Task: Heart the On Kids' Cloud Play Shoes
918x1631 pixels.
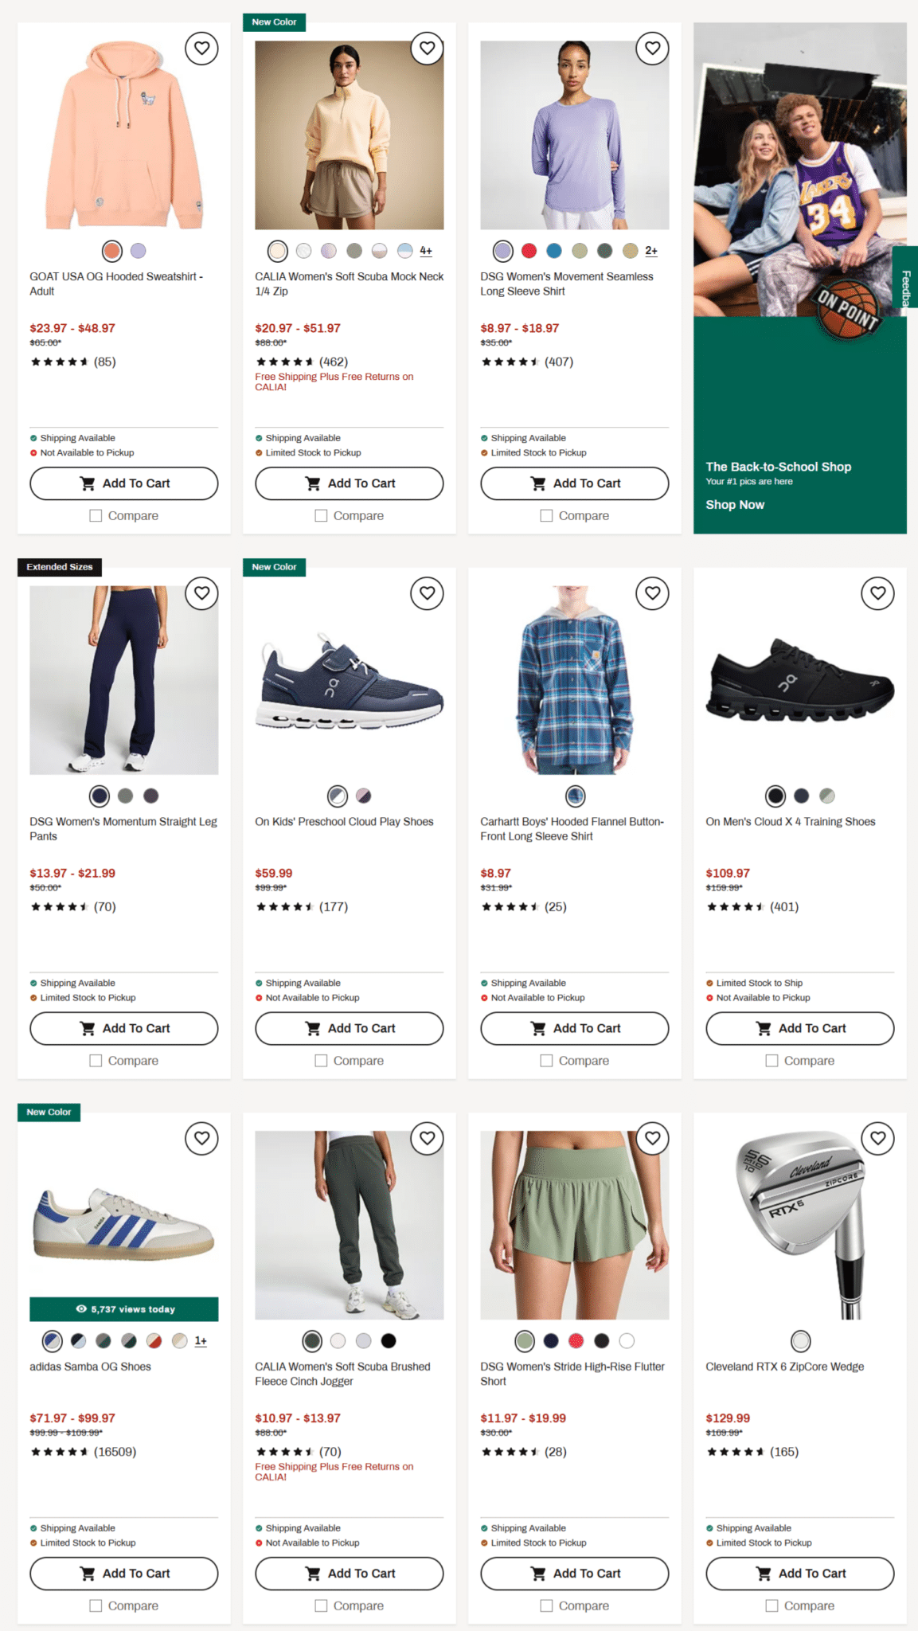Action: [x=427, y=593]
